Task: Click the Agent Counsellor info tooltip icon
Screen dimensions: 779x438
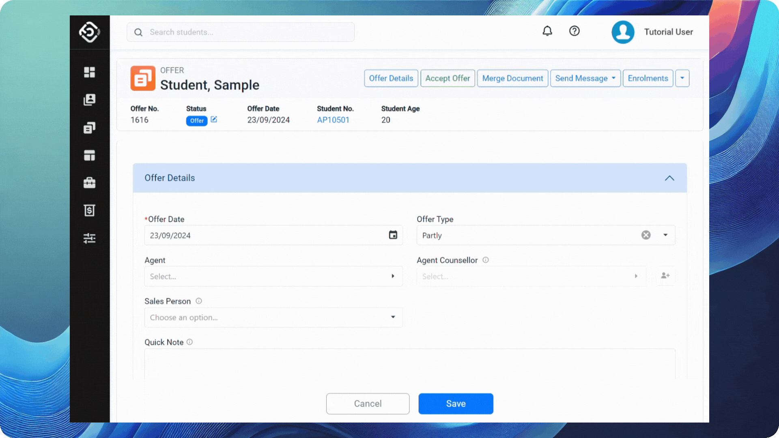Action: click(485, 260)
